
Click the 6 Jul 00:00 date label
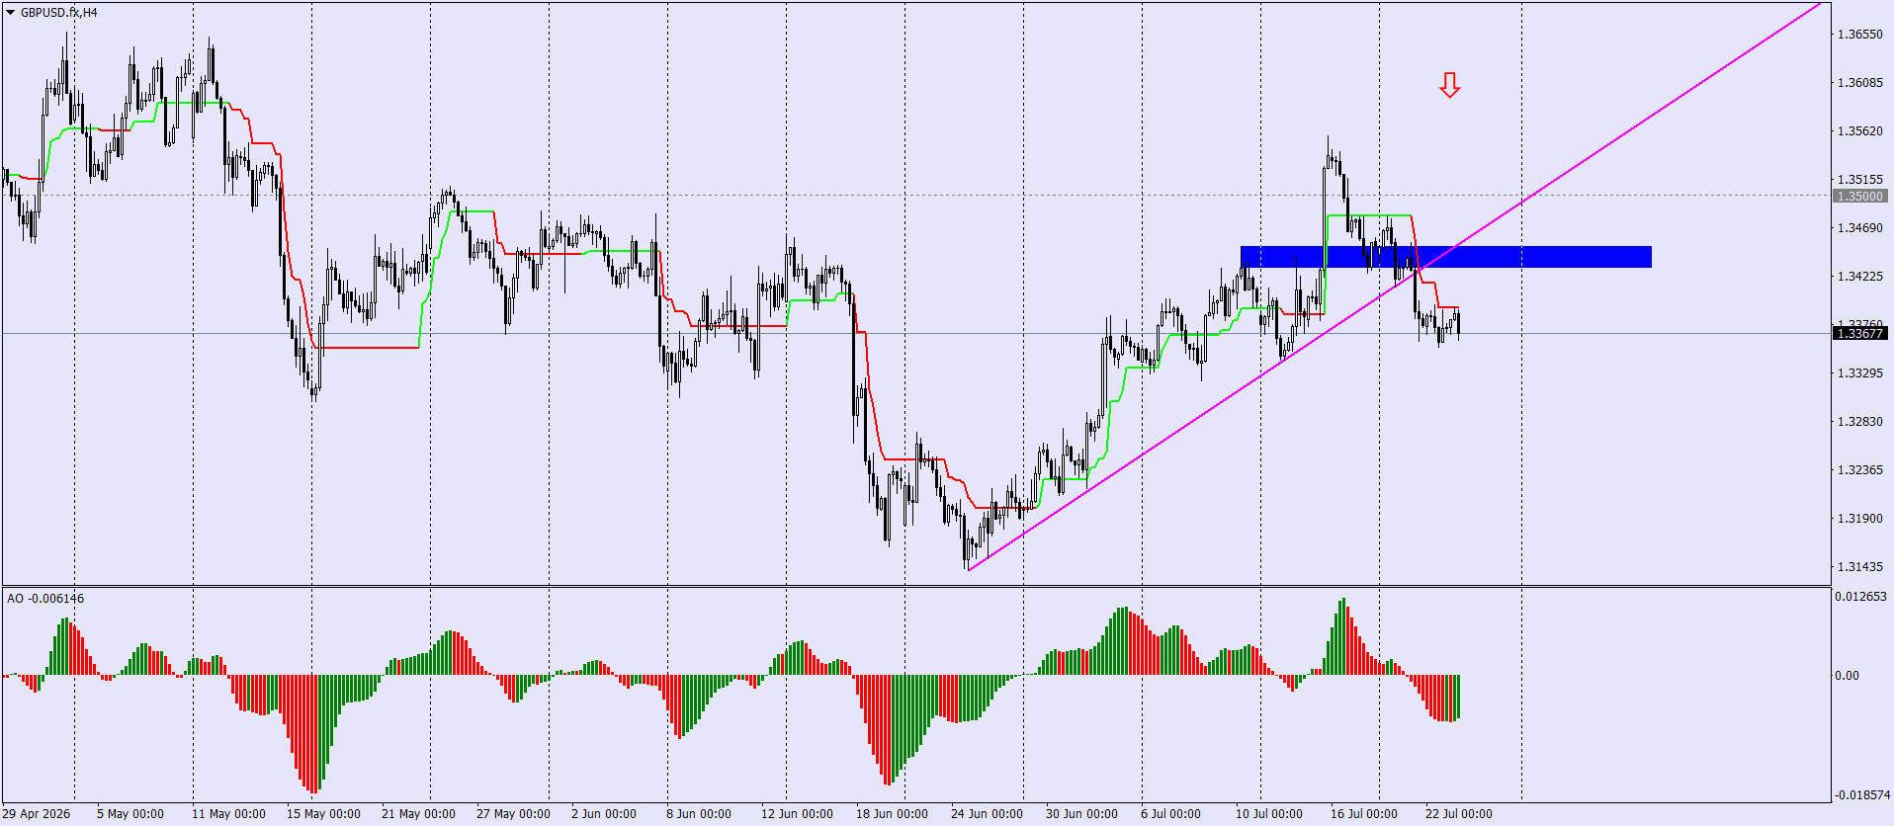coord(1170,814)
